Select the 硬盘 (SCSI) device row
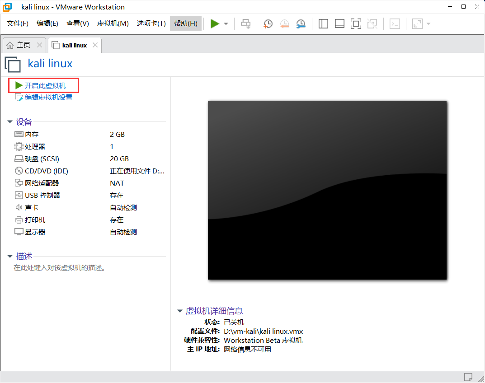The height and width of the screenshot is (383, 485). (x=89, y=159)
